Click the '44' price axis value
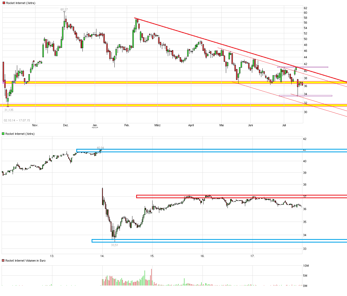 [305, 57]
